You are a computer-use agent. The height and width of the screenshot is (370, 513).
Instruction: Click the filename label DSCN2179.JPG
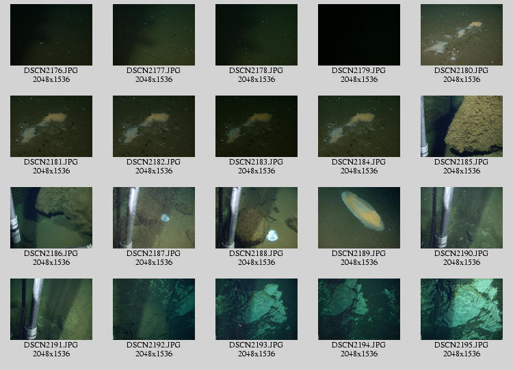pyautogui.click(x=359, y=70)
